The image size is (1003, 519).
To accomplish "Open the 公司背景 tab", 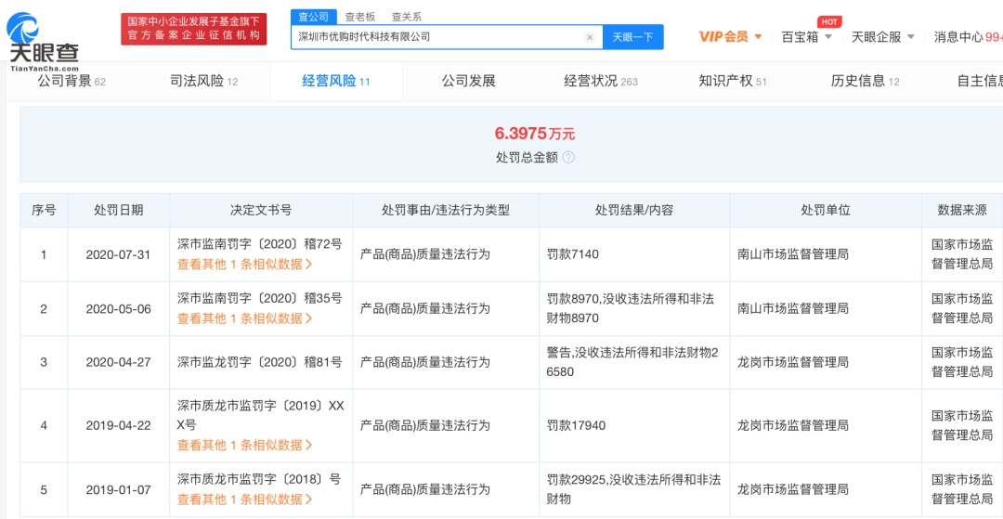I will tap(71, 81).
